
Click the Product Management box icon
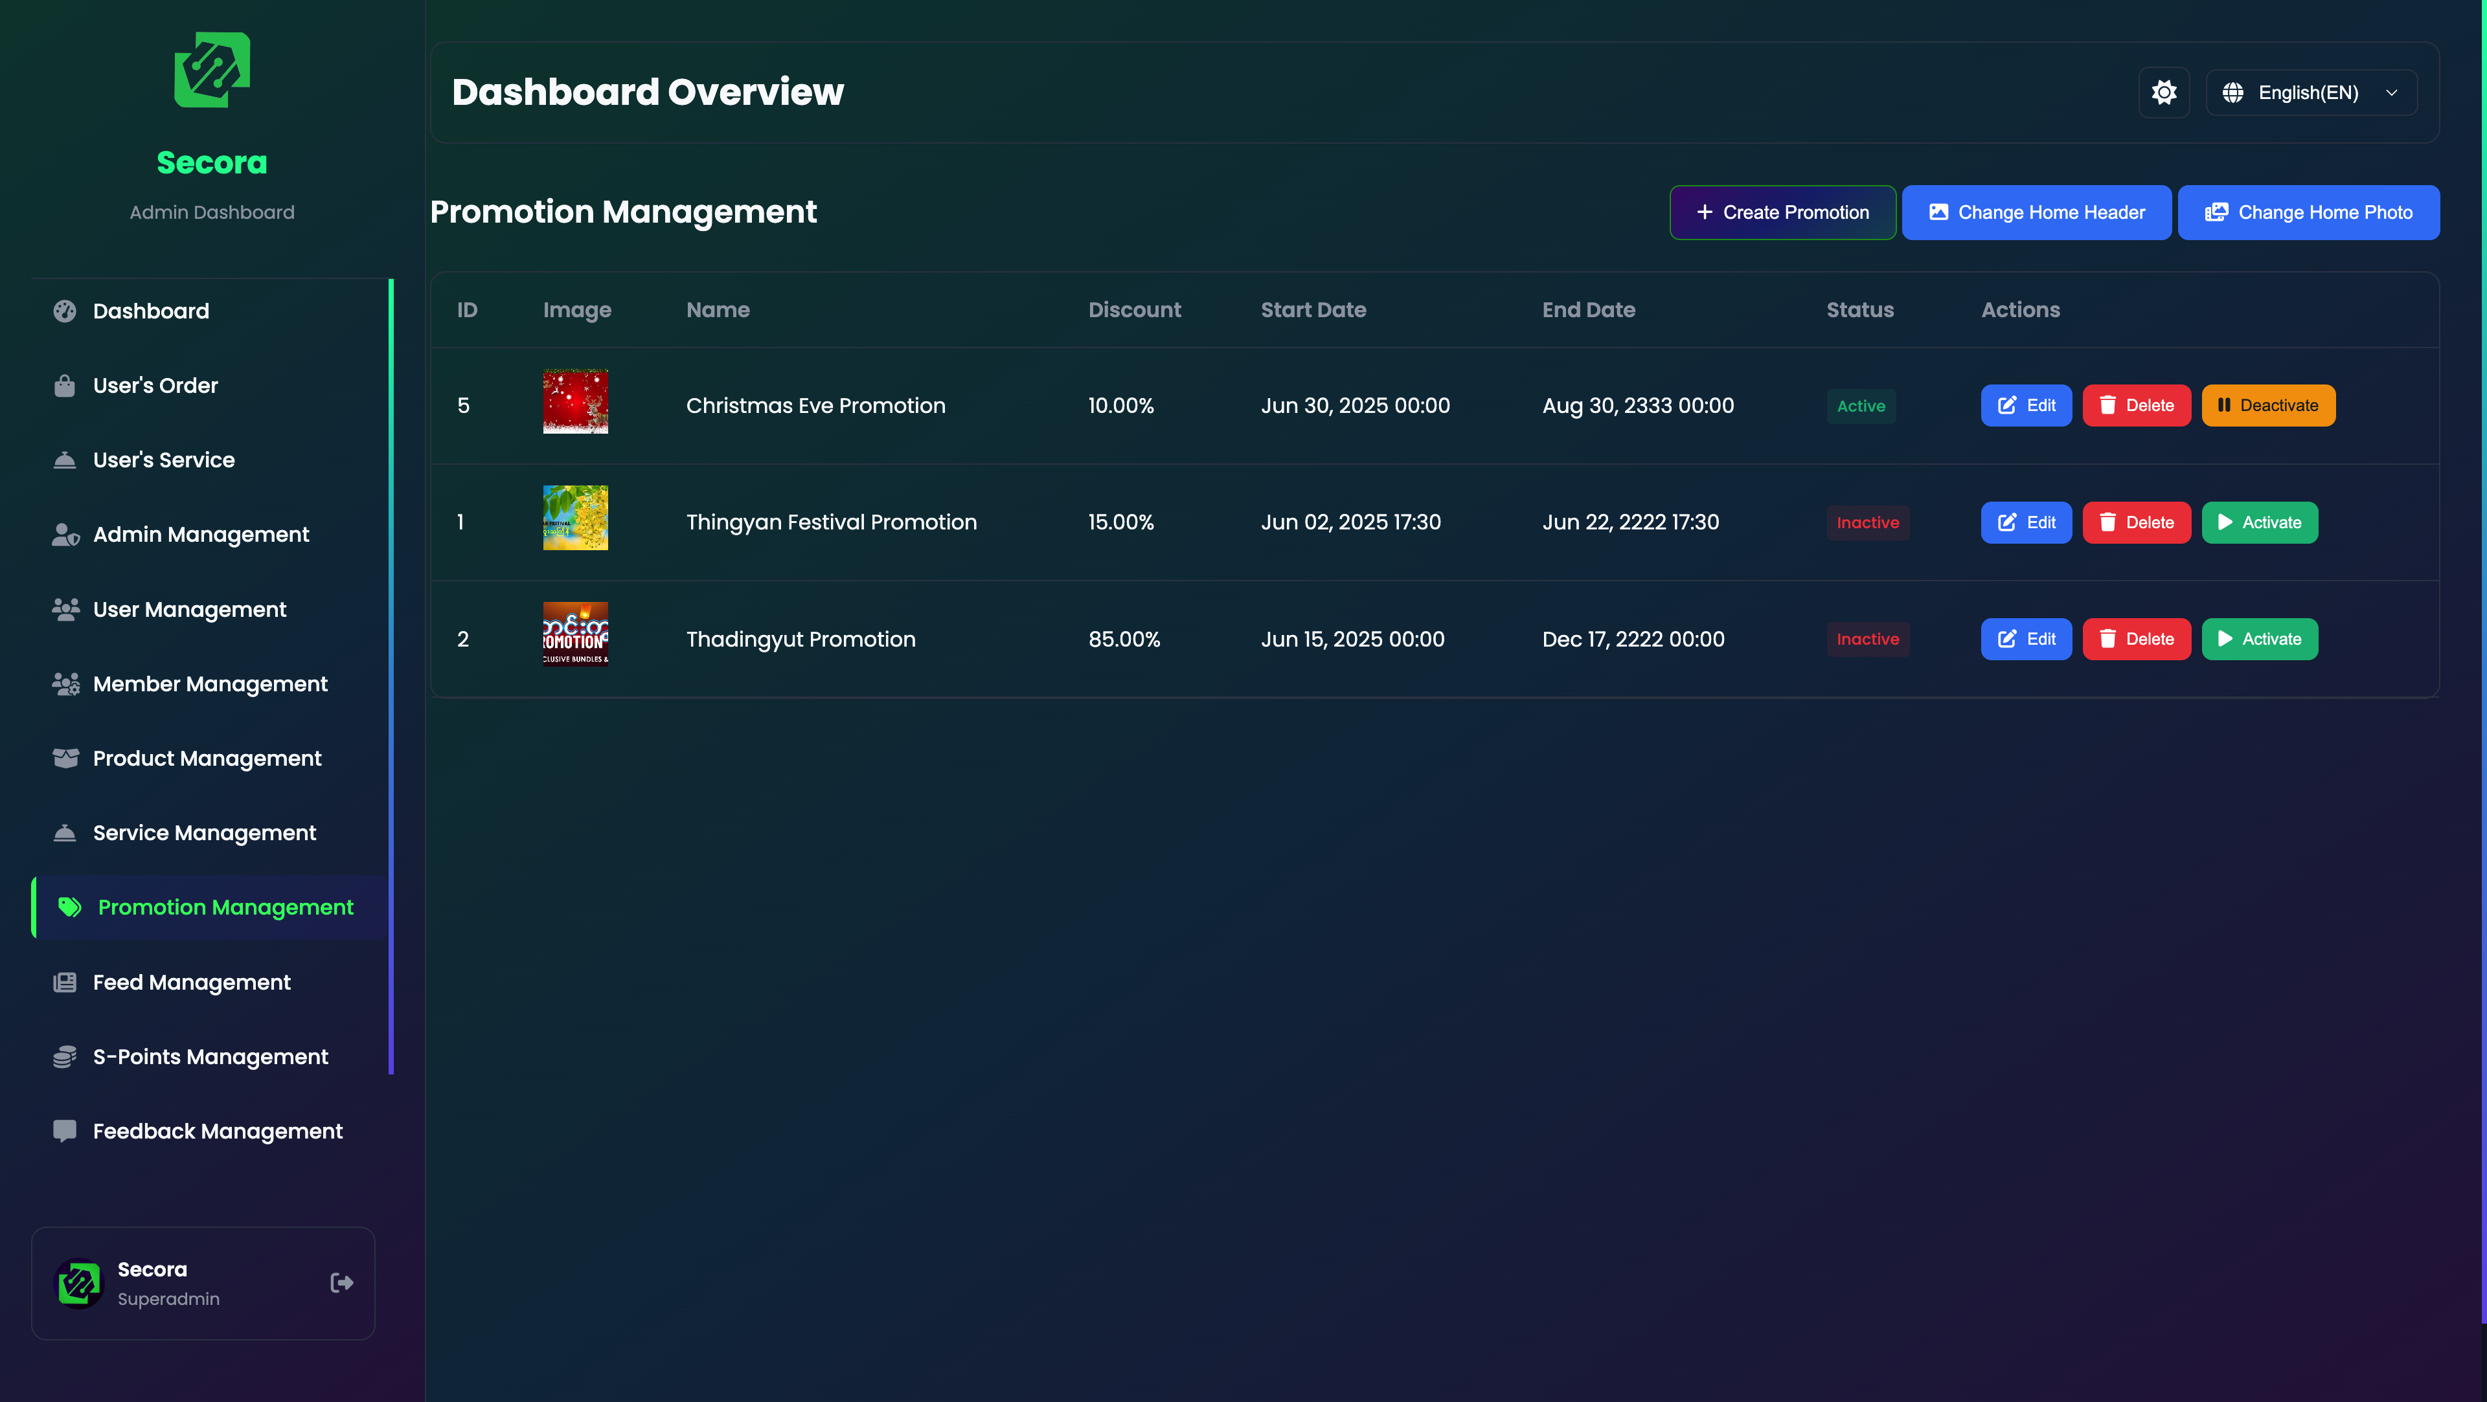click(x=65, y=759)
